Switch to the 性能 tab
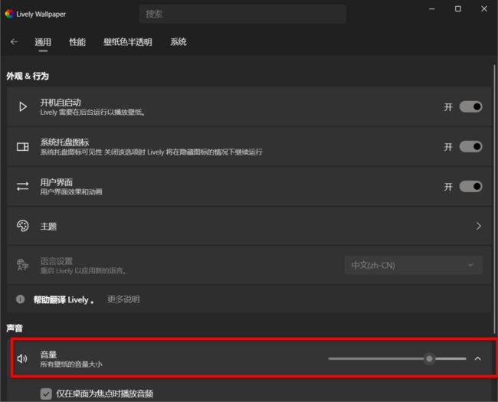This screenshot has width=498, height=402. click(x=77, y=42)
